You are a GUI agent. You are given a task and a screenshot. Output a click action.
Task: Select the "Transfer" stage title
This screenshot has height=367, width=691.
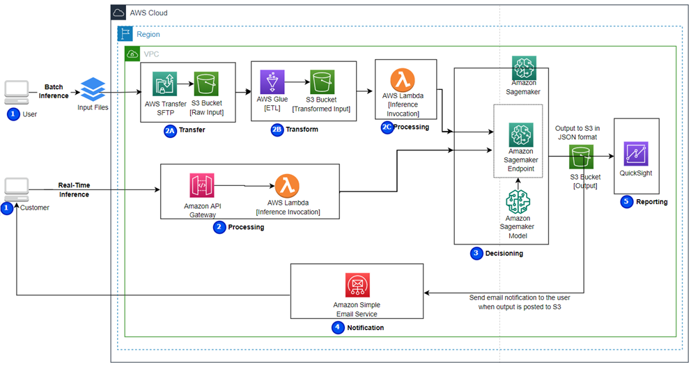tap(192, 130)
